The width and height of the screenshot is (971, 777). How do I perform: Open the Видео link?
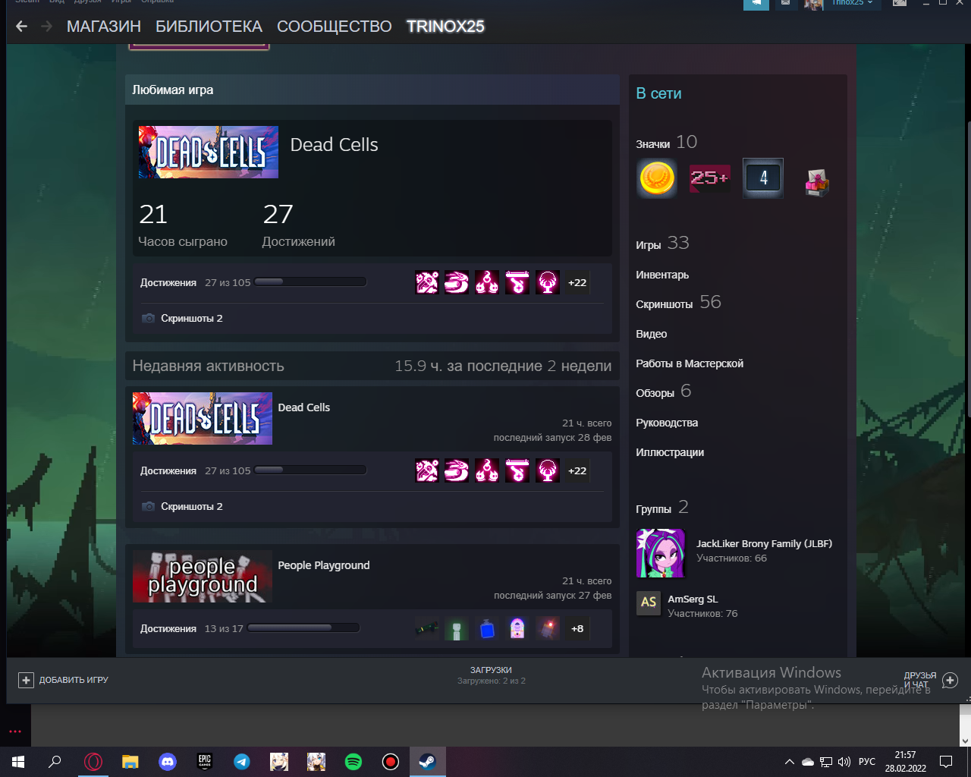click(x=652, y=334)
